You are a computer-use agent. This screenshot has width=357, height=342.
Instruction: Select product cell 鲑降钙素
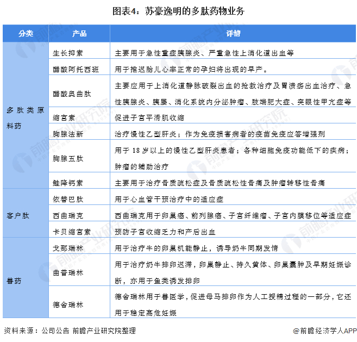79,180
